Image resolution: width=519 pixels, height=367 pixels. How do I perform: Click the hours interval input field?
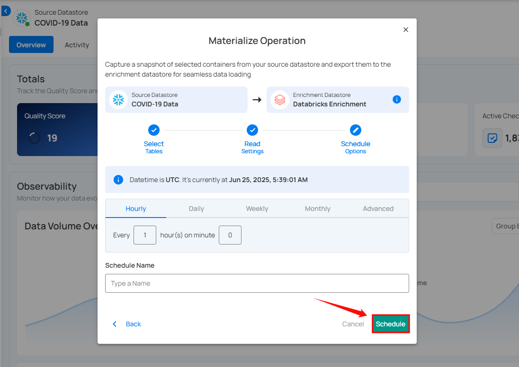(145, 235)
